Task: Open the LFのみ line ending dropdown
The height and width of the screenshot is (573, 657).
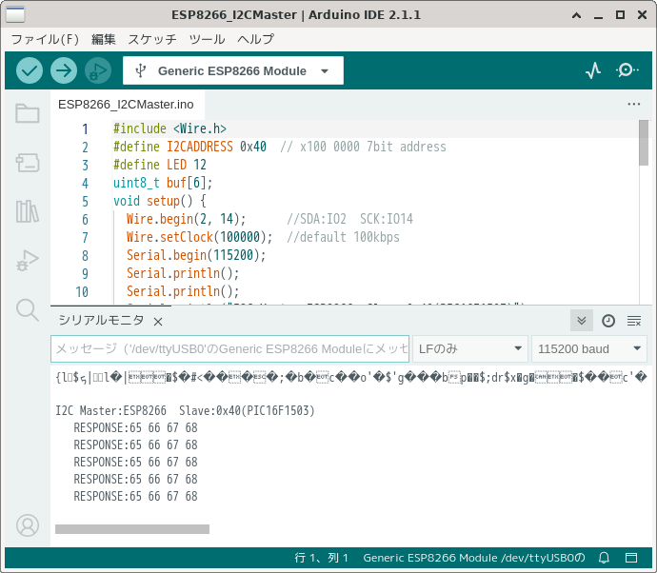Action: point(470,348)
